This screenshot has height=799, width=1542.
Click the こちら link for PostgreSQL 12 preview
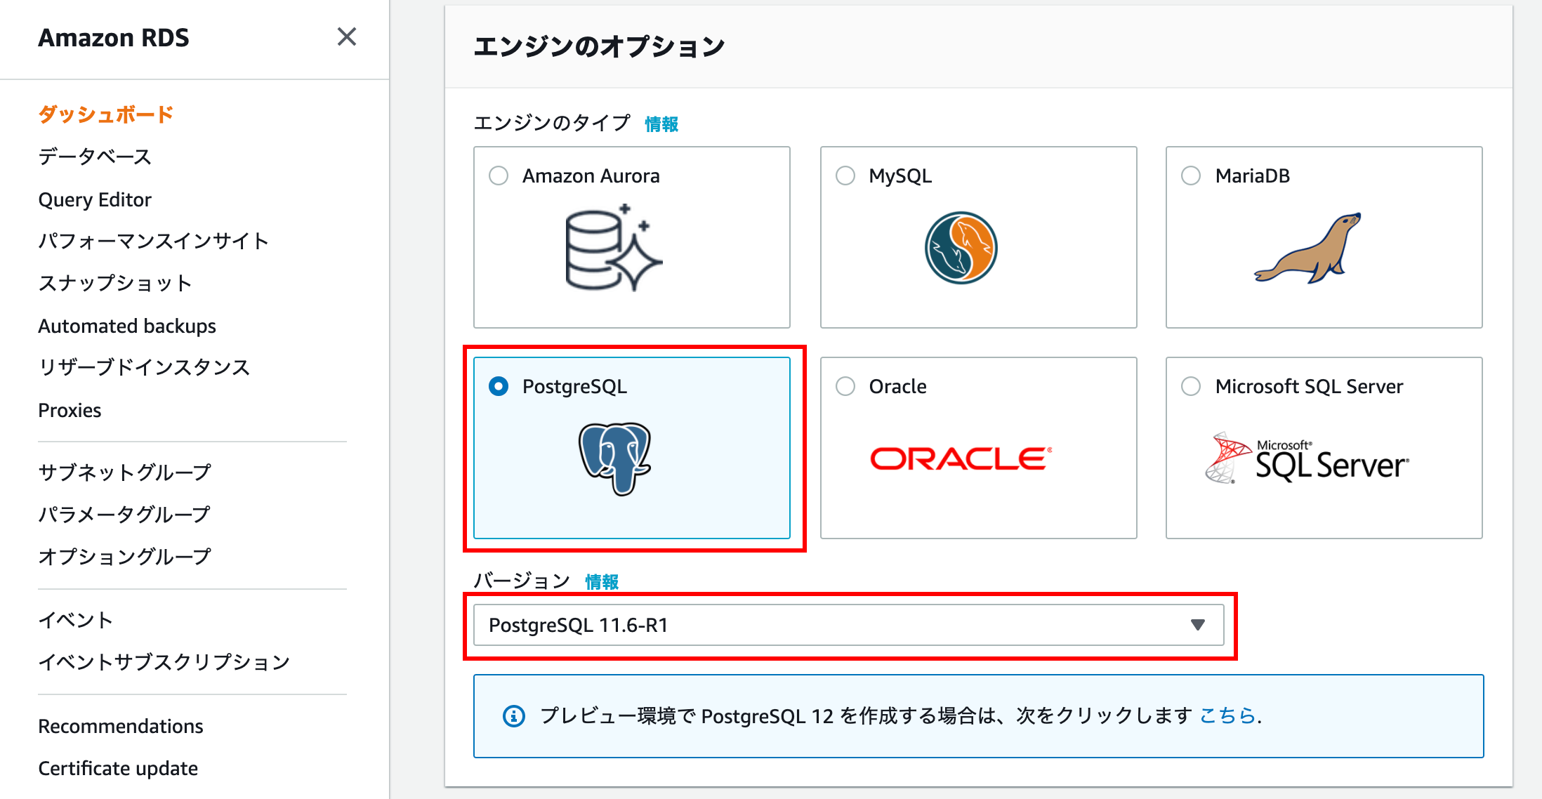pos(1227,715)
